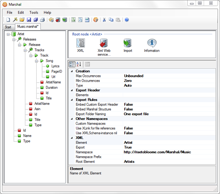Click the blue Help question mark icon
220x194 pixels.
[126, 20]
